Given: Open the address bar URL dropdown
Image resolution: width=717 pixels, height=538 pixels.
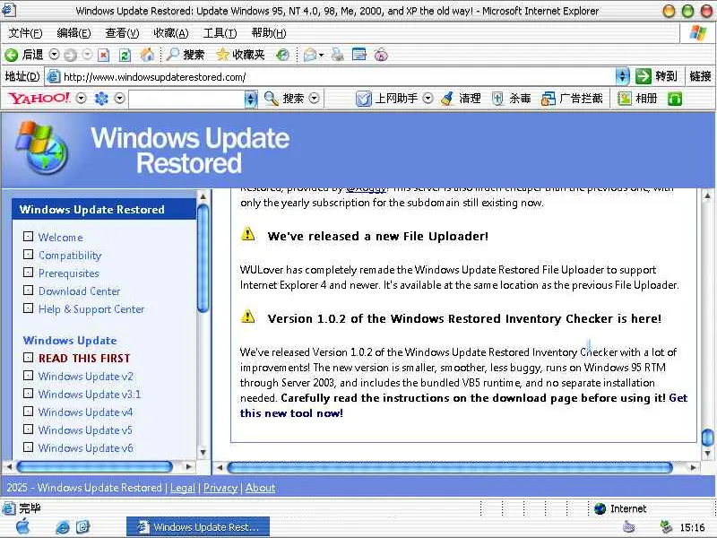Looking at the screenshot, I should (622, 76).
